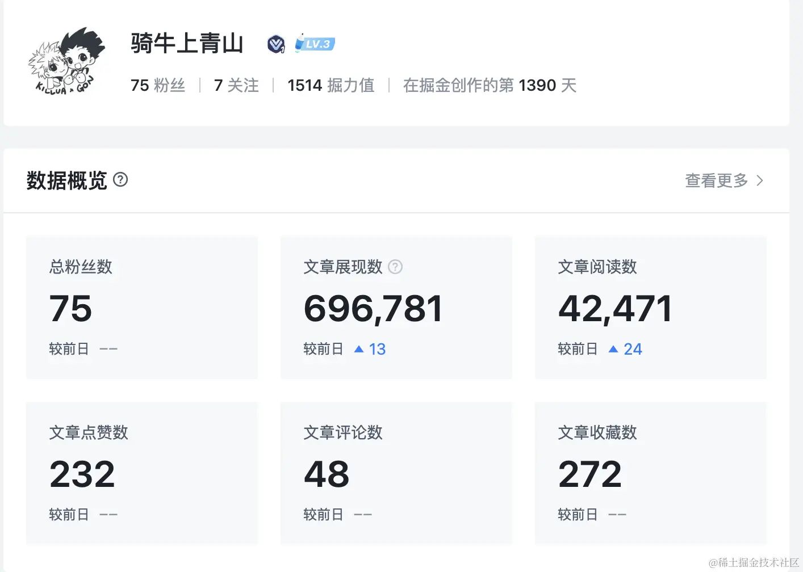Open the 7 关注 following count
This screenshot has height=572, width=803.
click(x=236, y=85)
